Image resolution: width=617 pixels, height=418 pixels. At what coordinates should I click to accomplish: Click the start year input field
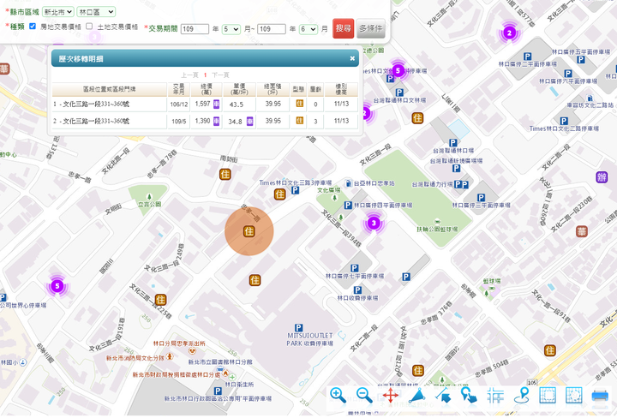pyautogui.click(x=195, y=29)
